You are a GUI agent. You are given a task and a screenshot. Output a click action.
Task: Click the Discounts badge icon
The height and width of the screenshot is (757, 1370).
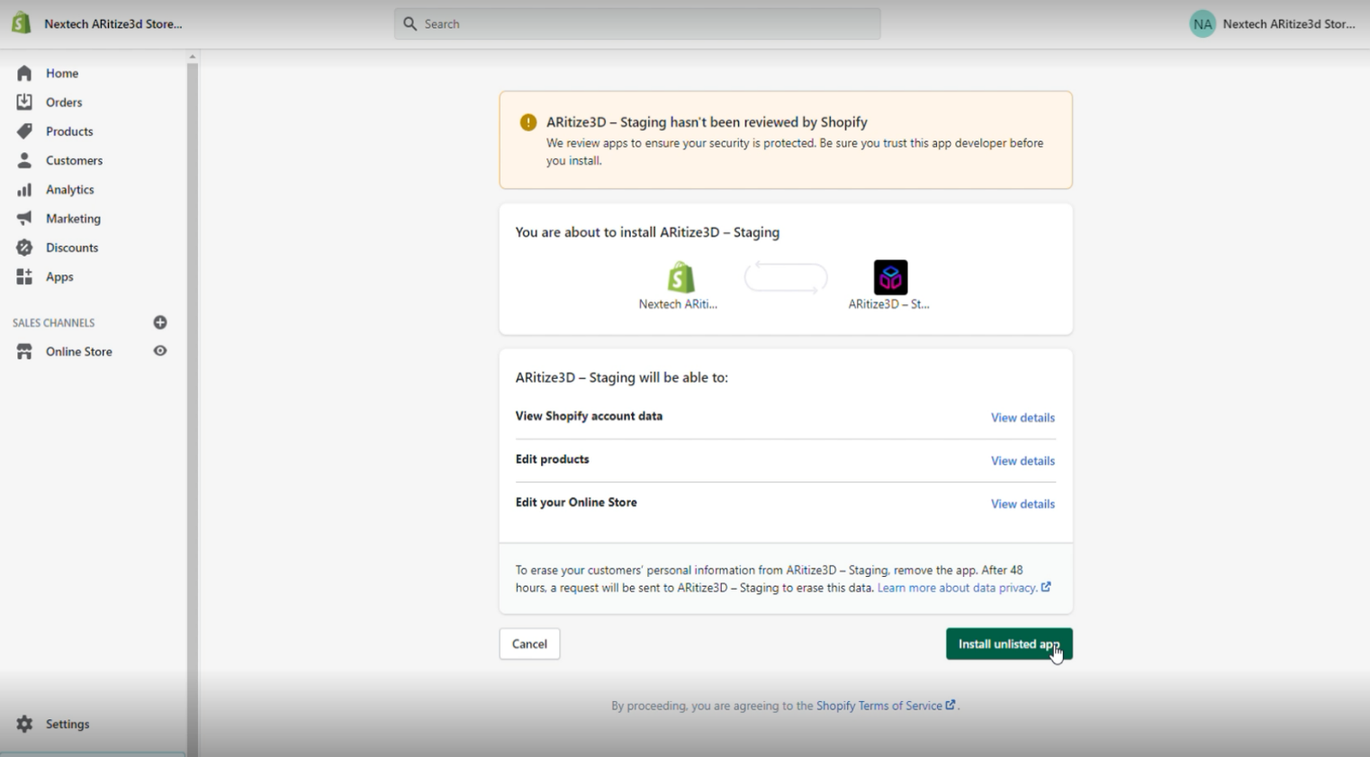click(x=24, y=248)
